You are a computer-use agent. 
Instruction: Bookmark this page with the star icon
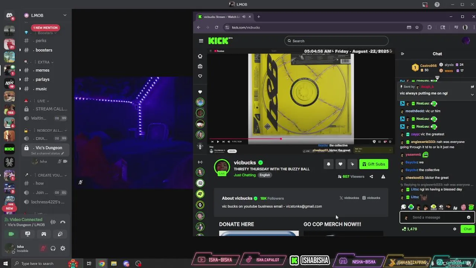point(417,27)
